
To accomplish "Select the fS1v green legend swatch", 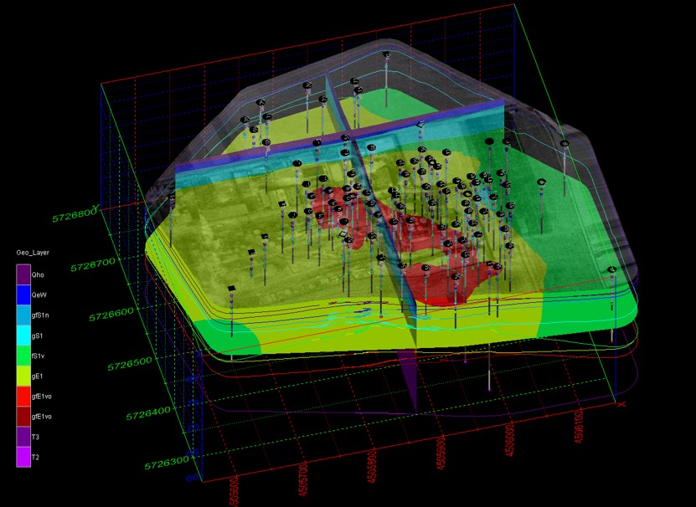I will pos(23,356).
